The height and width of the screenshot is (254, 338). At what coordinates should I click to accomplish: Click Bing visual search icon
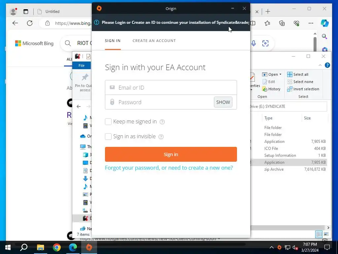click(x=265, y=43)
